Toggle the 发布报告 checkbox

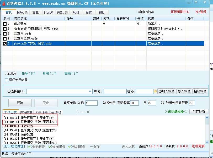[x=50, y=147]
